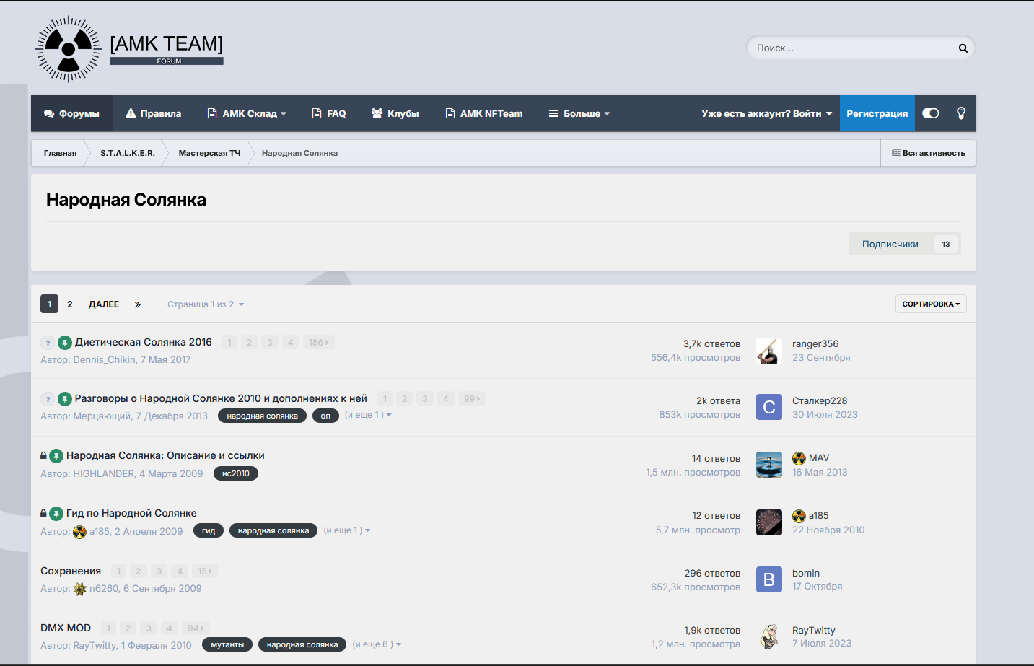Open the Войти login dropdown
Image resolution: width=1034 pixels, height=666 pixels.
766,113
